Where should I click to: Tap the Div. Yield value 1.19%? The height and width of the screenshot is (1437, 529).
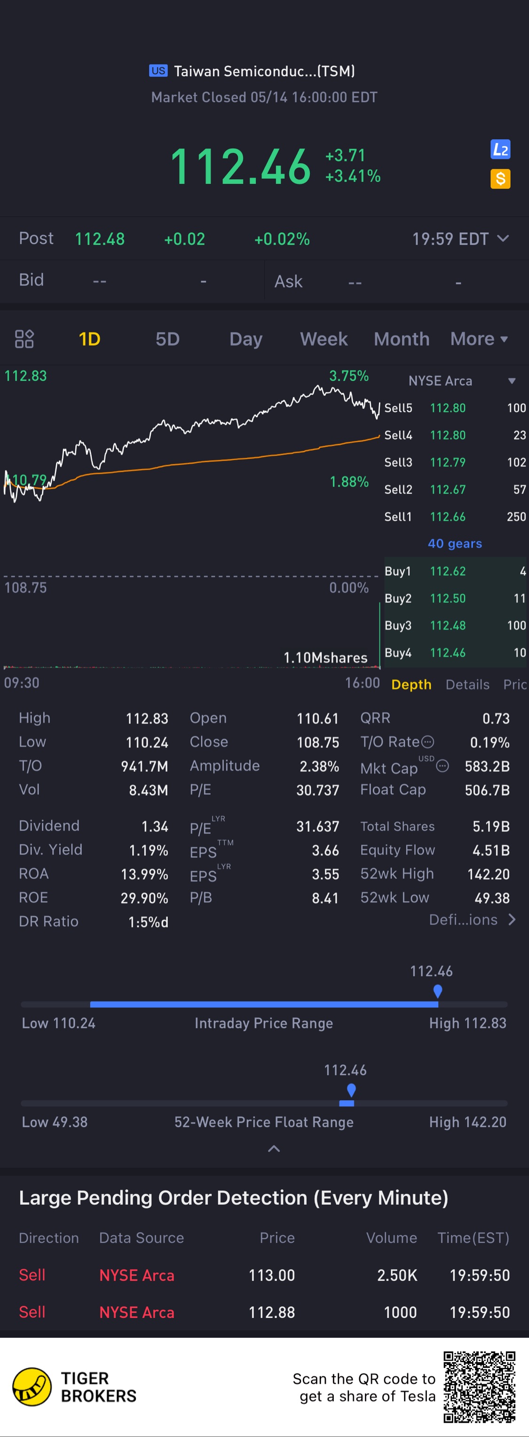pos(148,850)
